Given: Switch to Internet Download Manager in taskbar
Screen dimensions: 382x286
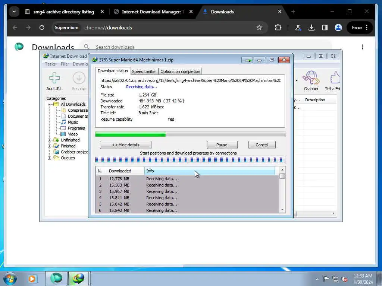Looking at the screenshot, I should pyautogui.click(x=78, y=279).
